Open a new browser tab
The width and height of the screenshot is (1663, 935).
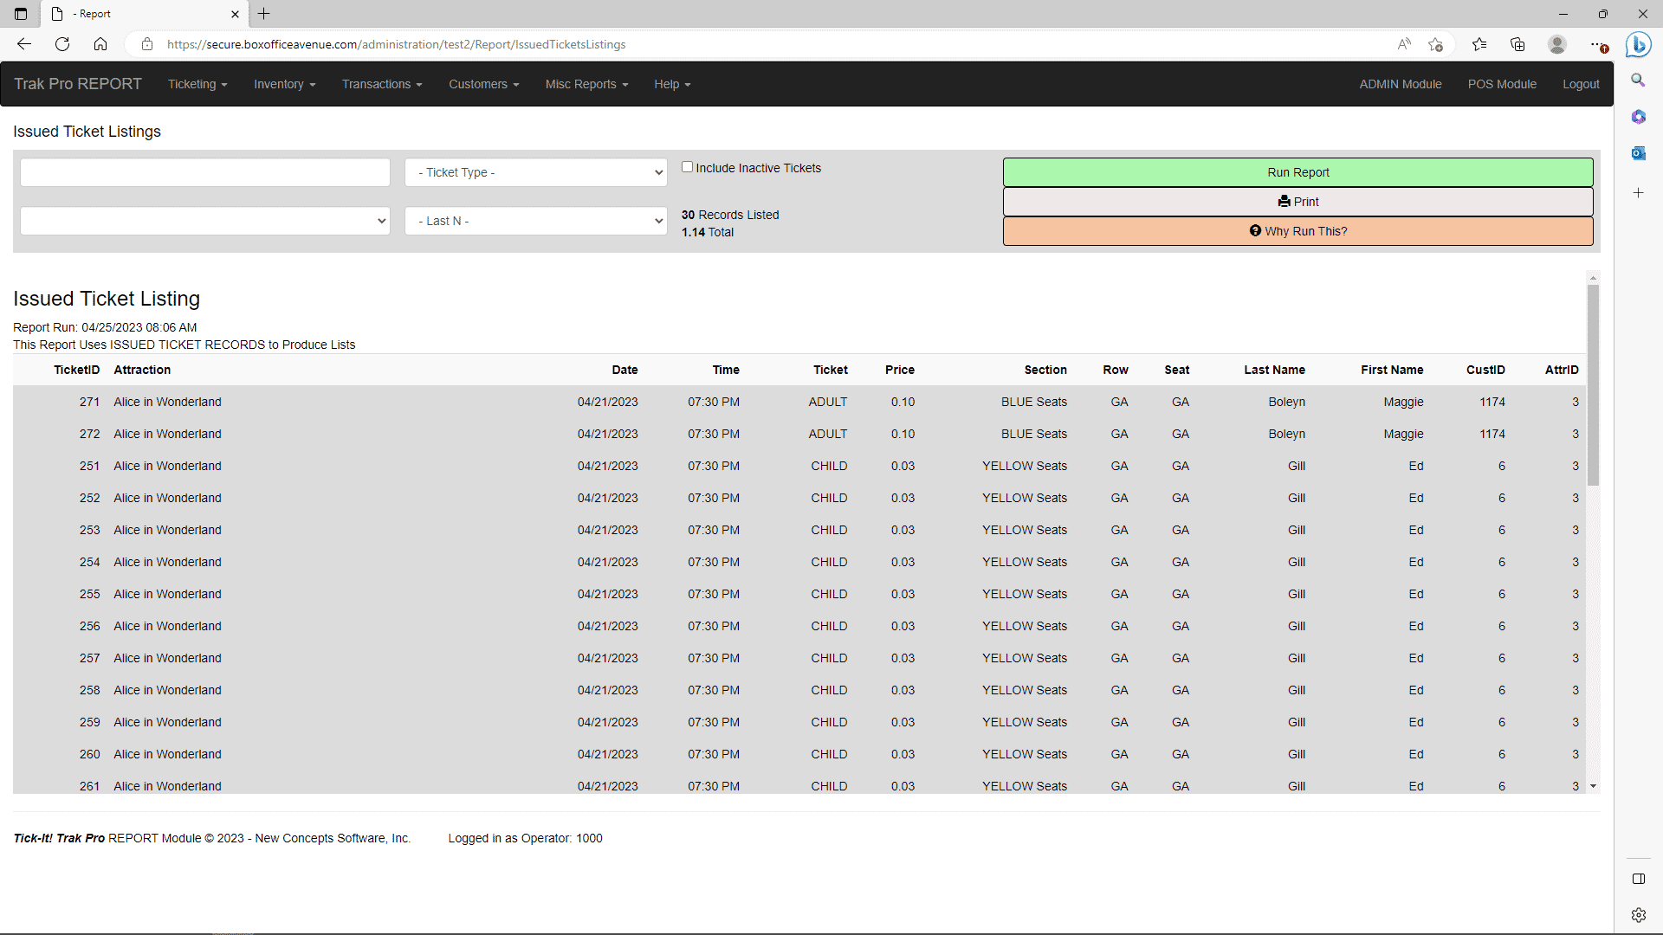(x=264, y=14)
